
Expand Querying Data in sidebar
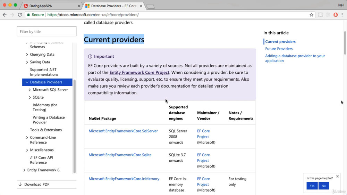27,55
